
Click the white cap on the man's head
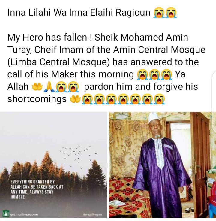(155, 118)
